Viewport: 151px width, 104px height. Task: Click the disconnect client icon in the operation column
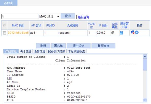133,33
